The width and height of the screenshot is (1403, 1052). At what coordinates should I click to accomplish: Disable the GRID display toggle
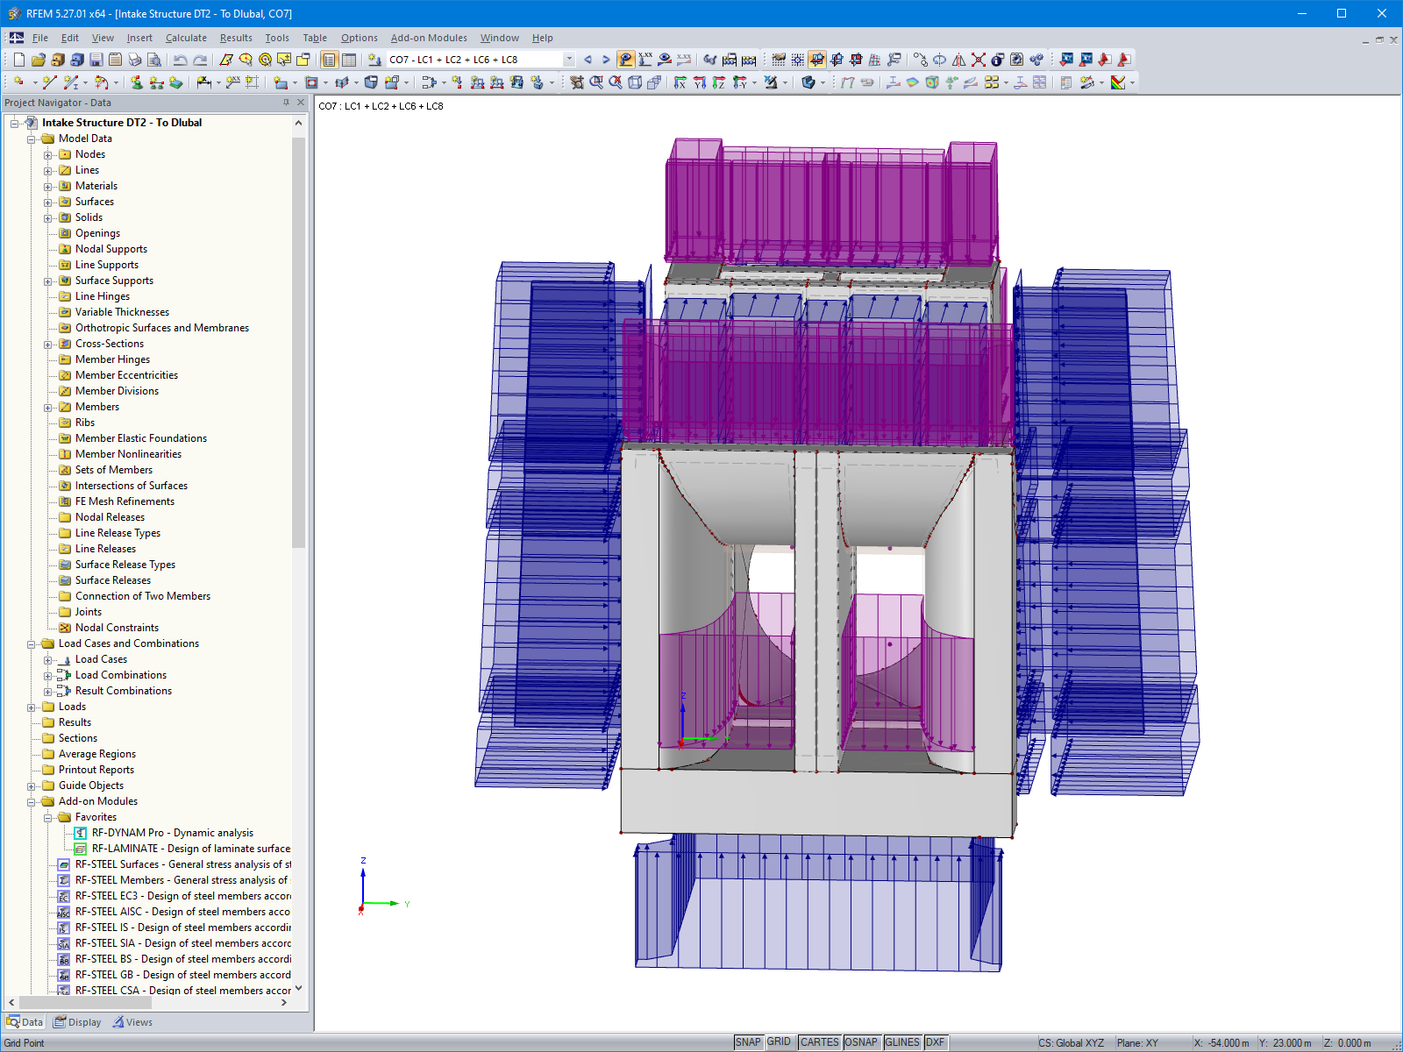(779, 1042)
